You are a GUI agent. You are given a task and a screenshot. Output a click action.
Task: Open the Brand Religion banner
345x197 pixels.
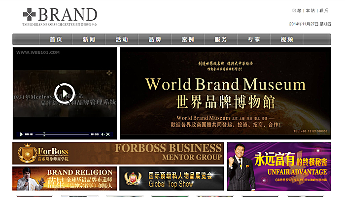click(x=65, y=178)
